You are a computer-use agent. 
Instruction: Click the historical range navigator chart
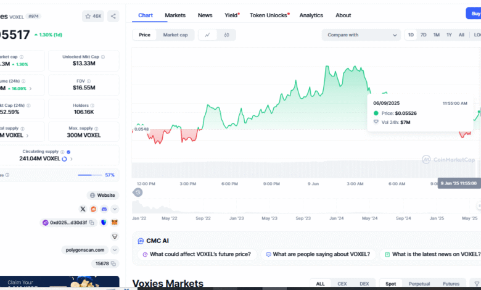click(x=306, y=206)
